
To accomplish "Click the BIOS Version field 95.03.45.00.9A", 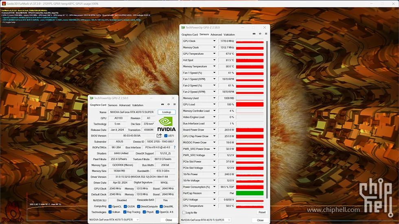I will 132,136.
